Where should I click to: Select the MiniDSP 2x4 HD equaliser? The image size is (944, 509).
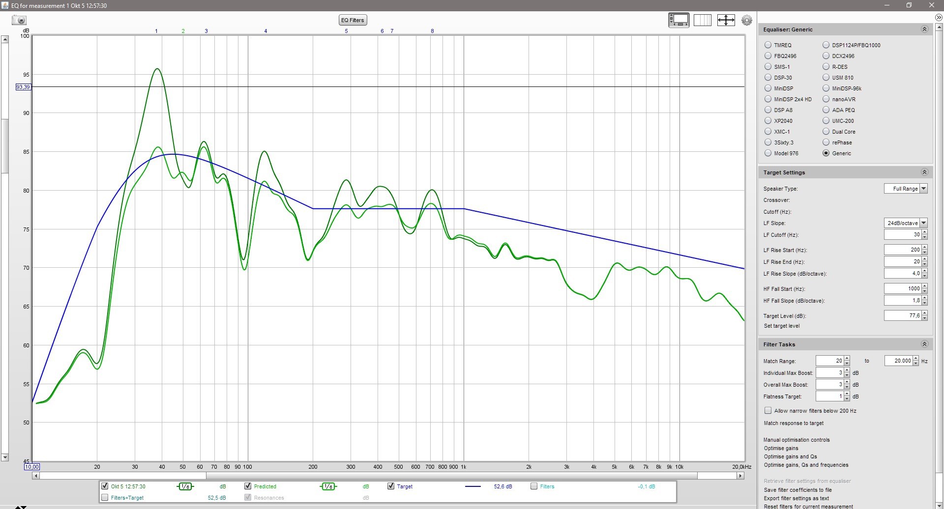click(x=768, y=99)
